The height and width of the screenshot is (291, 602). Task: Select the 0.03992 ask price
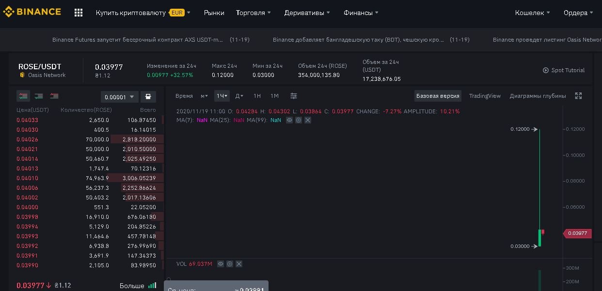pyautogui.click(x=27, y=246)
